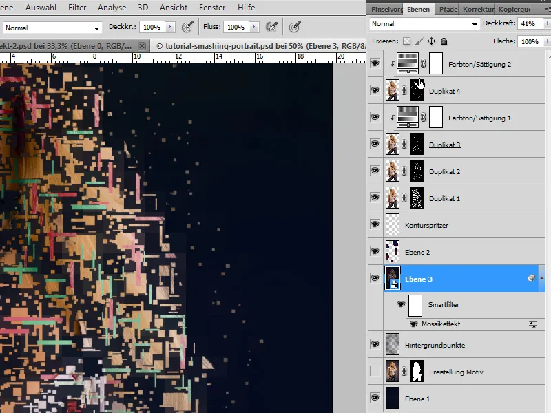
Task: Open Deckkr. opacity slider arrow
Action: [170, 27]
